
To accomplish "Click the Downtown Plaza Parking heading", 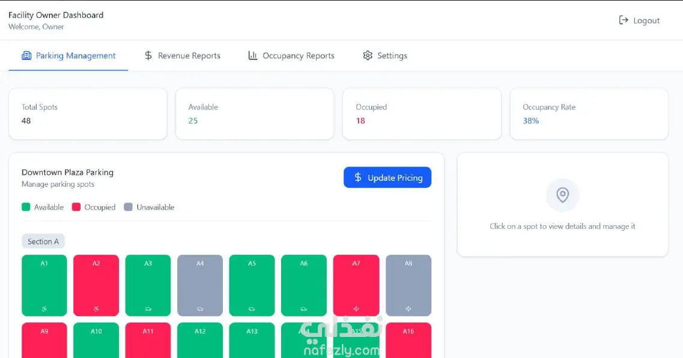I will (x=67, y=172).
